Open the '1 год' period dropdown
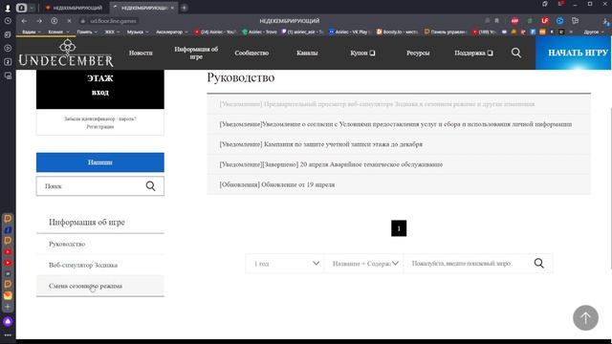 (285, 264)
